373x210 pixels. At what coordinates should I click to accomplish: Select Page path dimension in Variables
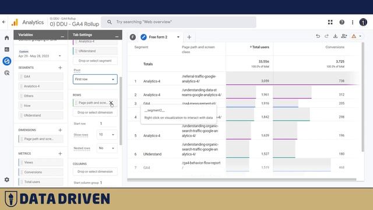pos(41,139)
